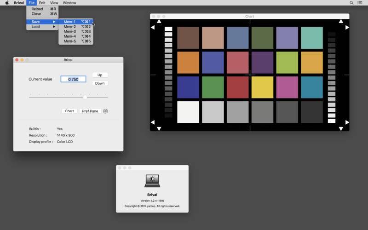Viewport: 368px width, 230px height.
Task: Open the Apple menu
Action: [x=7, y=3]
